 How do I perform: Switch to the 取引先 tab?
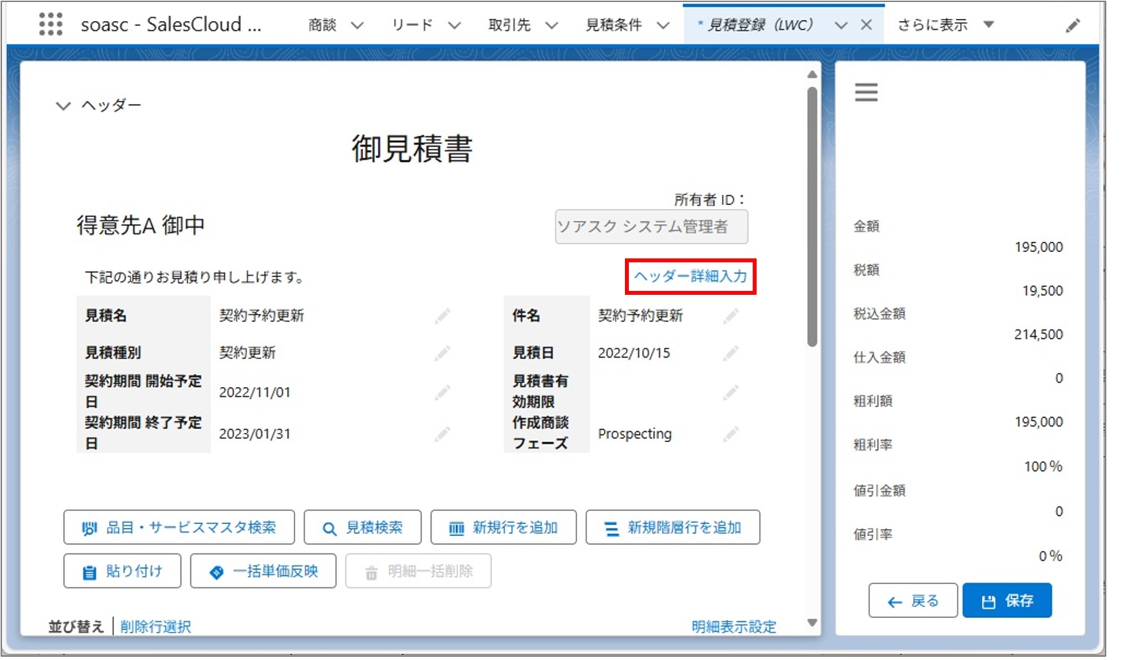coord(509,24)
